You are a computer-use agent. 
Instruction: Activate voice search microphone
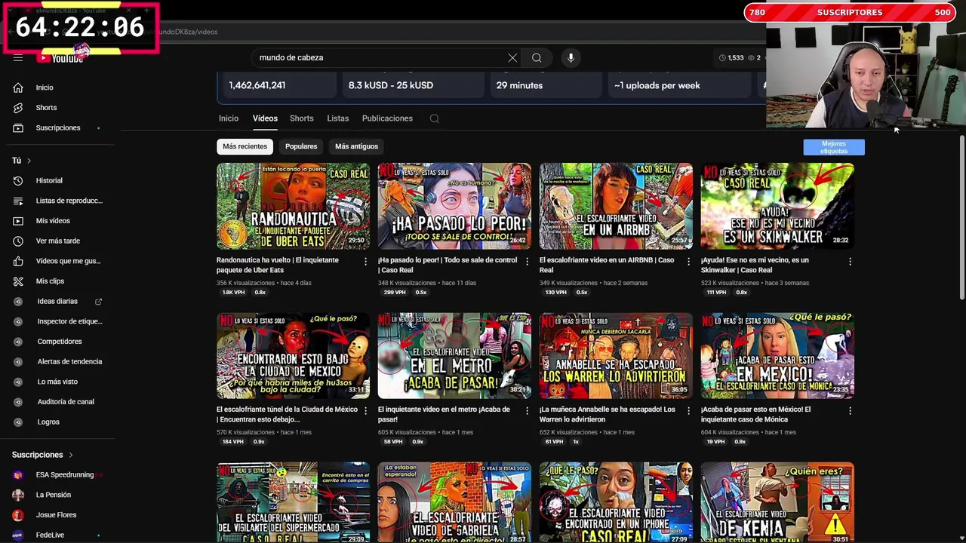coord(571,57)
